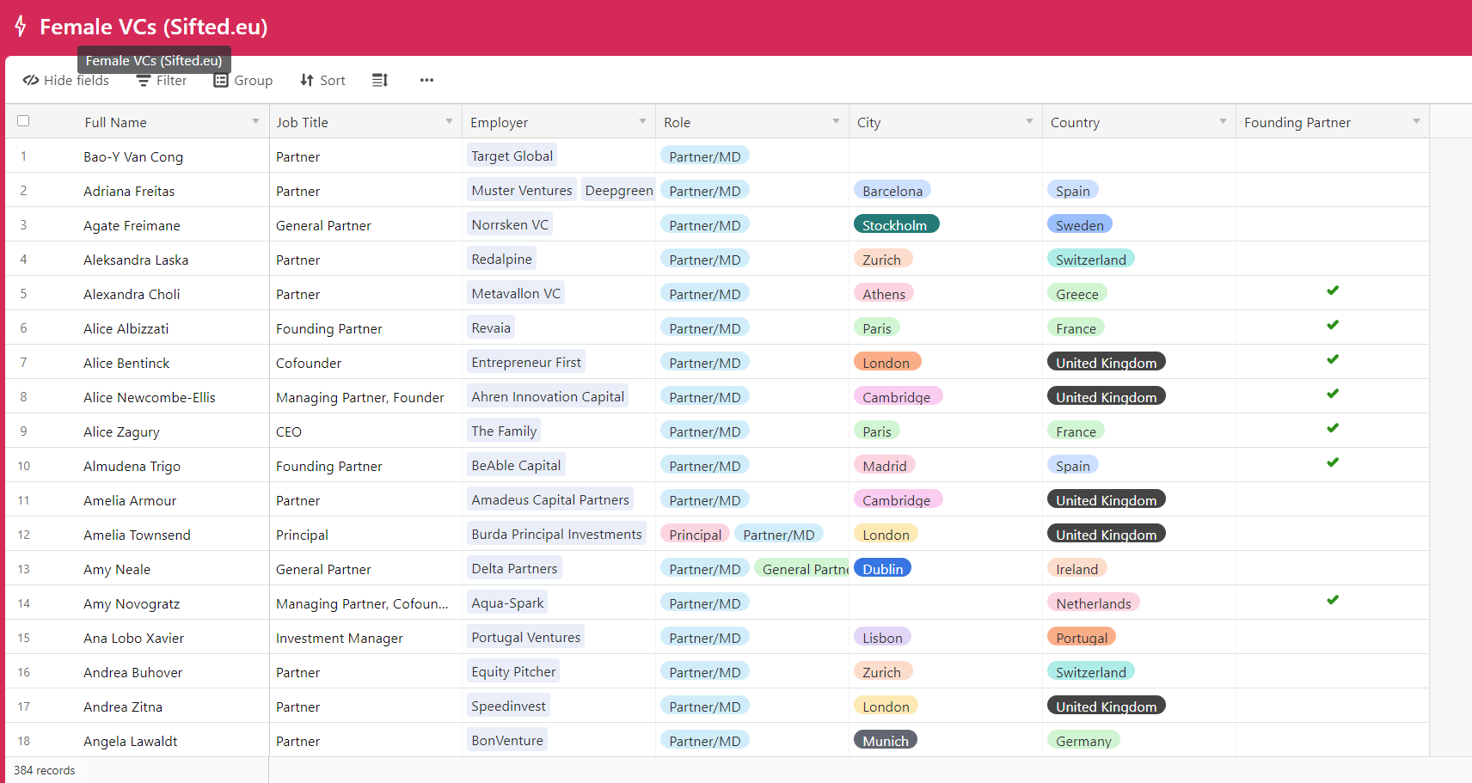Toggle Founding Partner check for Amy Novogratz
Image resolution: width=1472 pixels, height=783 pixels.
pos(1333,600)
